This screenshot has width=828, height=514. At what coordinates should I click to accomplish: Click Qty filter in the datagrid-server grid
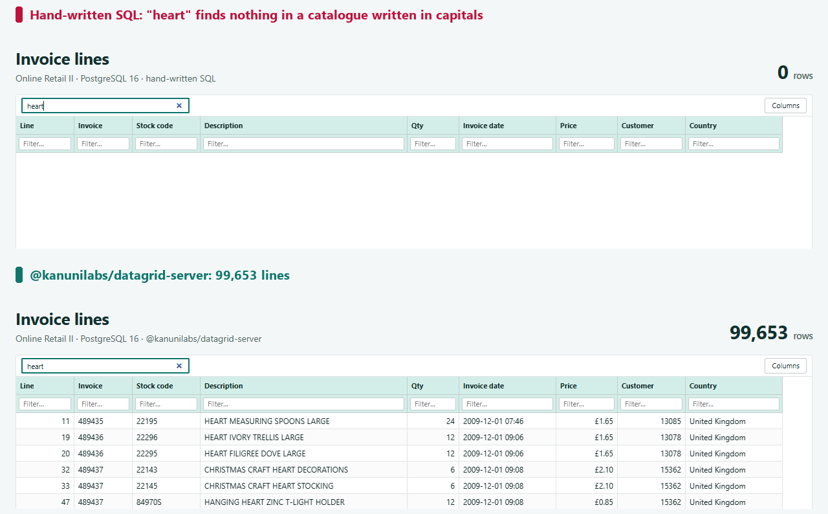pos(433,404)
